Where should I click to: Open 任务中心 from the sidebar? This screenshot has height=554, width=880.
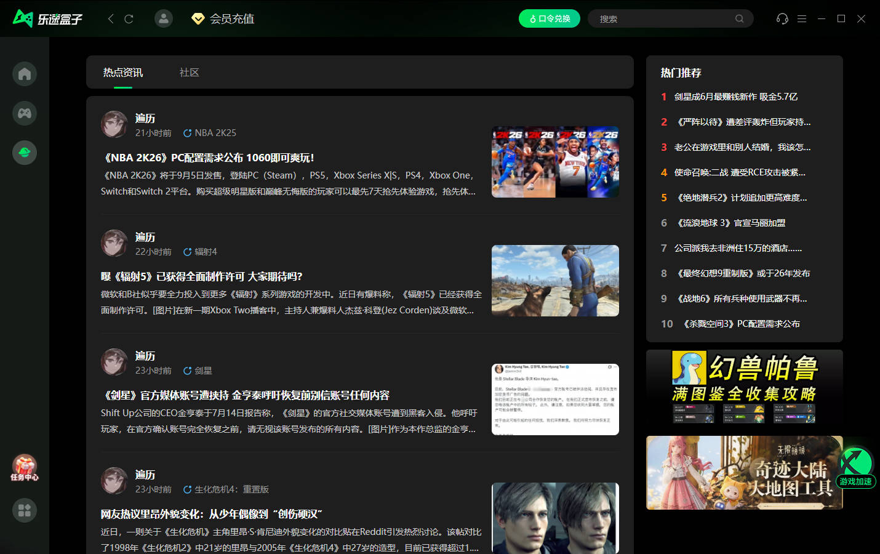click(x=24, y=467)
